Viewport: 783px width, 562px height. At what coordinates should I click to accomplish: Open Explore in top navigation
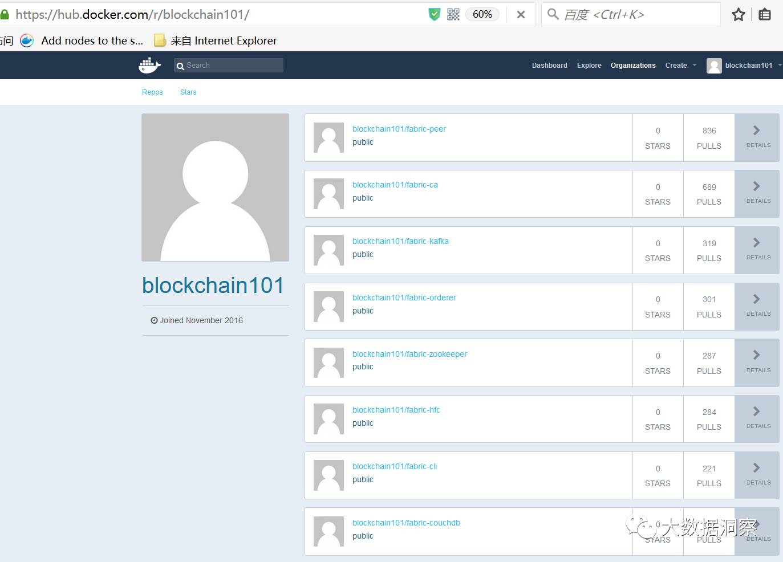(x=589, y=66)
